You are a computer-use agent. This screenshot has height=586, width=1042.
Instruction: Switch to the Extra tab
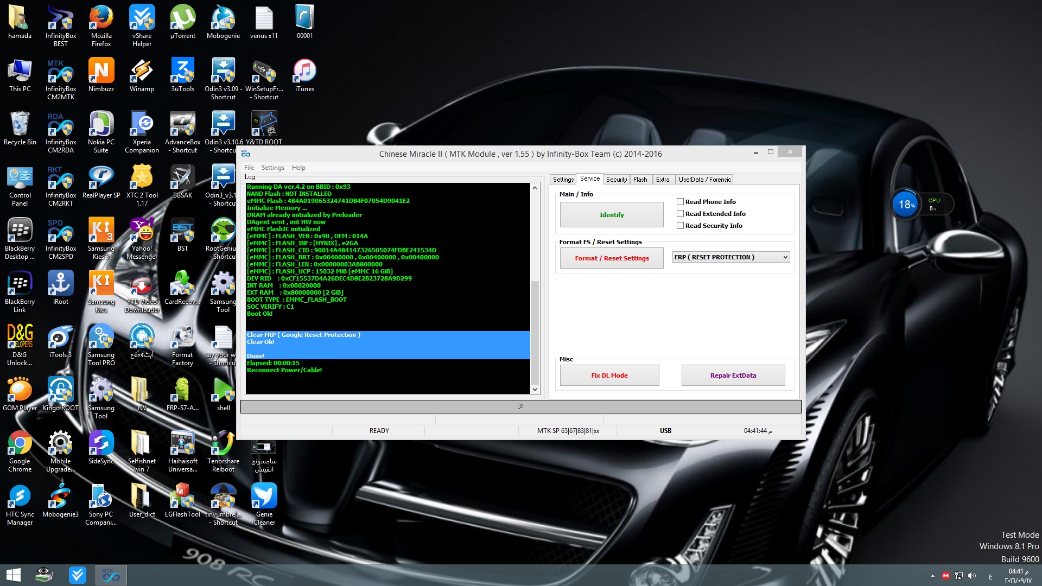[663, 180]
